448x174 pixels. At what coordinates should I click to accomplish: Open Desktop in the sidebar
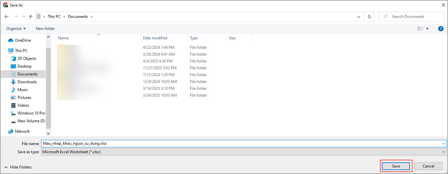coord(24,66)
